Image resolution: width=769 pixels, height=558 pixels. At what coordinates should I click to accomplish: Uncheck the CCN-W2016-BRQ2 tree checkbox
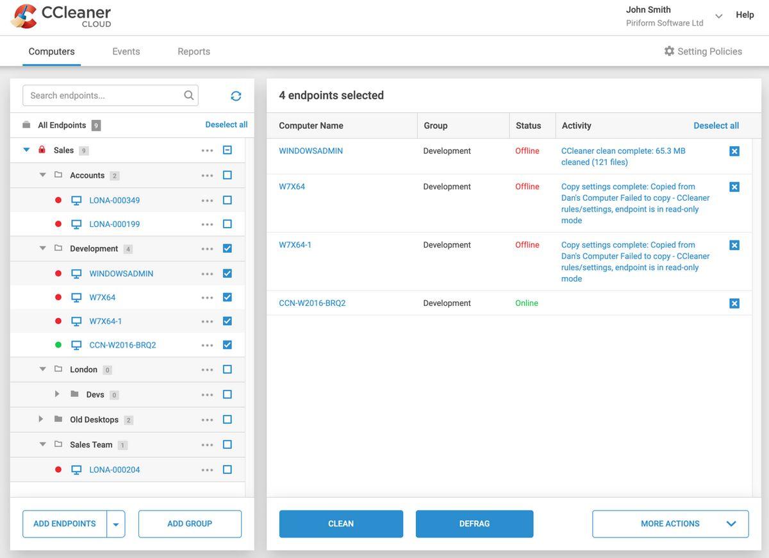[227, 345]
